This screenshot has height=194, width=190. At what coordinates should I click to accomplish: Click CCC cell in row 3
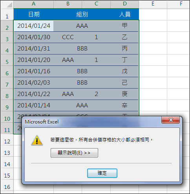[x=68, y=37]
